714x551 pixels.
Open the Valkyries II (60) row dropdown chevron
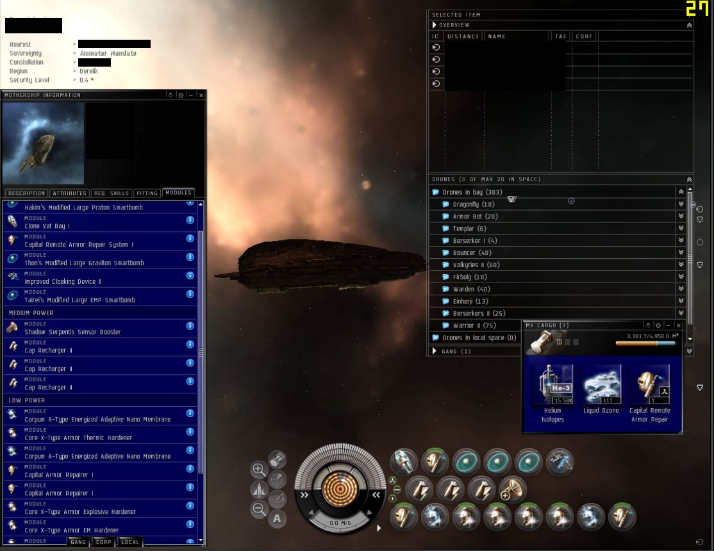pos(681,264)
